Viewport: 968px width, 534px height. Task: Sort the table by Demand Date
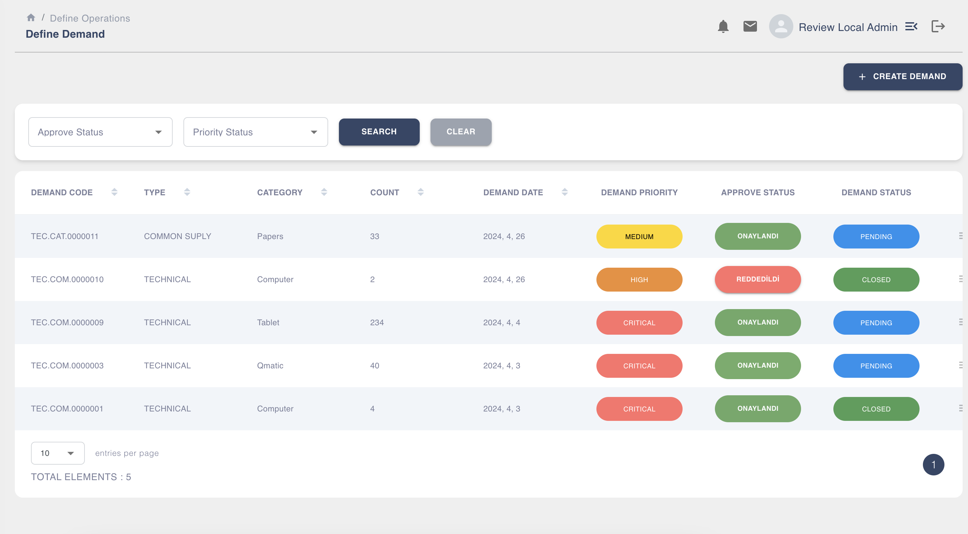(565, 192)
